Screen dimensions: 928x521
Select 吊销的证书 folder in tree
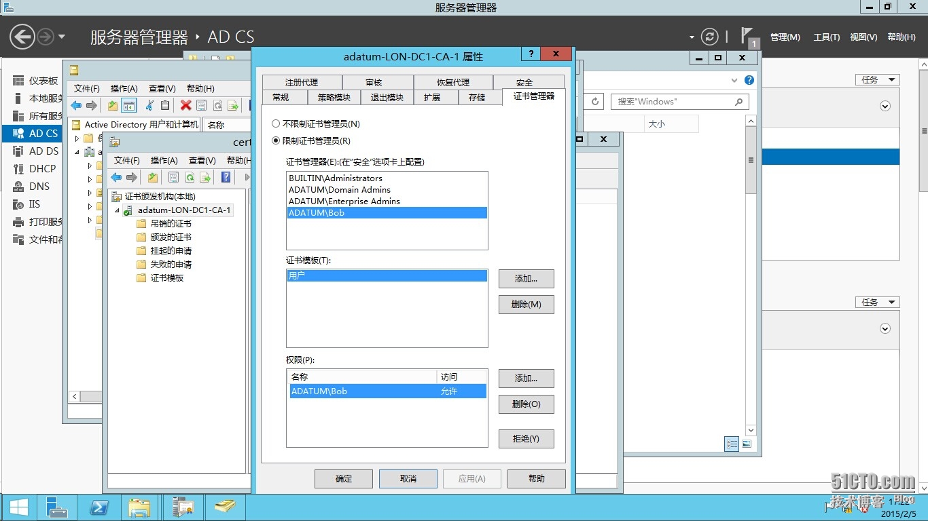tap(171, 224)
